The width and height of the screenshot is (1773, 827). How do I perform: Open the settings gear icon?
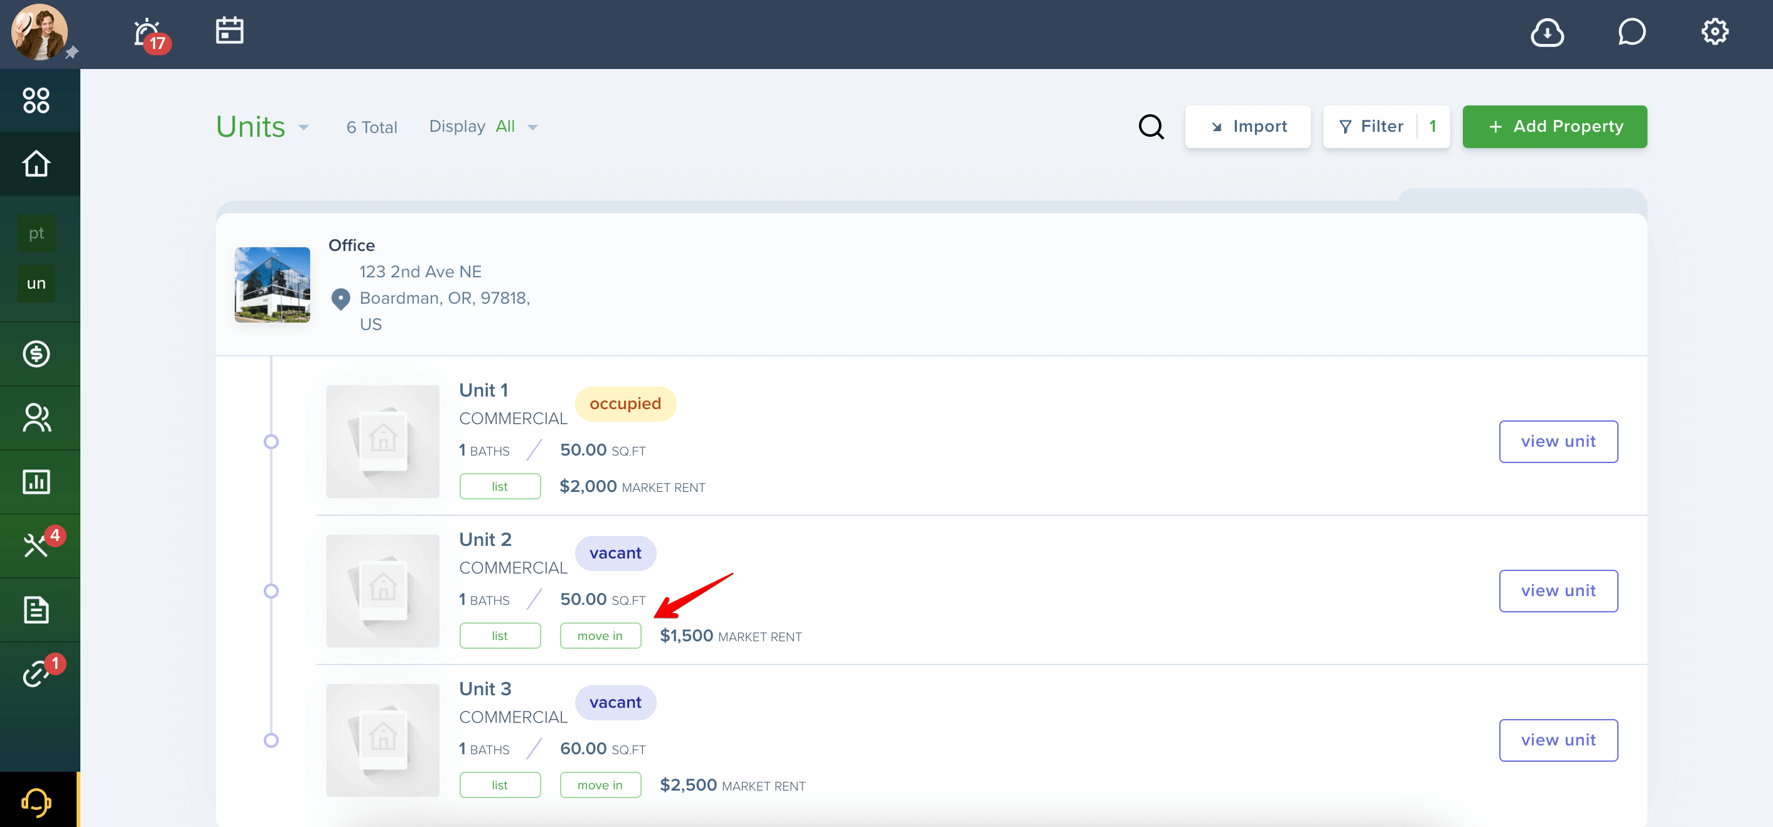pyautogui.click(x=1715, y=31)
